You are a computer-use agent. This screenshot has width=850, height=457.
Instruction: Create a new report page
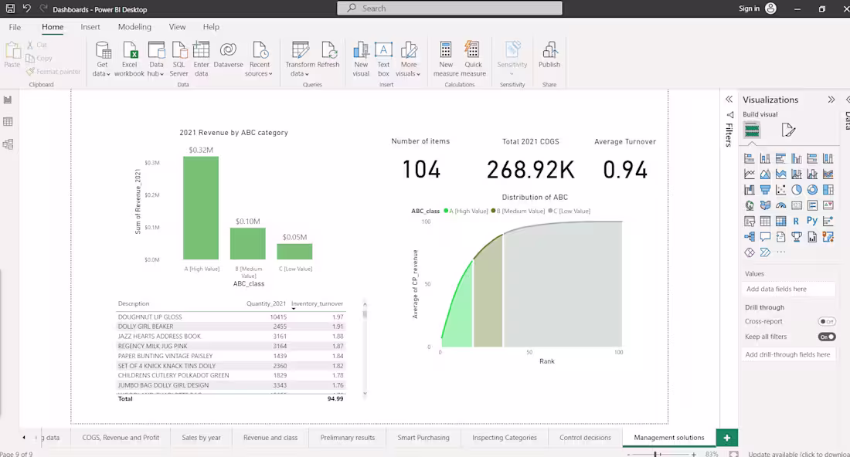726,437
